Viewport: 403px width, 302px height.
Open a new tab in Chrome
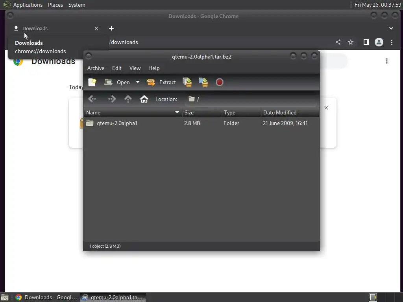pyautogui.click(x=111, y=28)
